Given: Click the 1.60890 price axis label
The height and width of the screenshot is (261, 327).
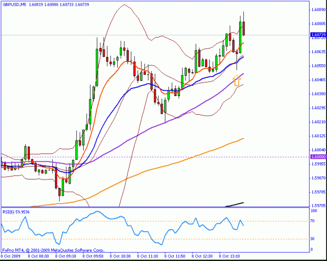Looking at the screenshot, I should (318, 9).
